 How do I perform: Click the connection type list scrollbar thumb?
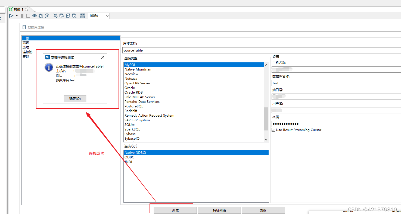tap(266, 119)
